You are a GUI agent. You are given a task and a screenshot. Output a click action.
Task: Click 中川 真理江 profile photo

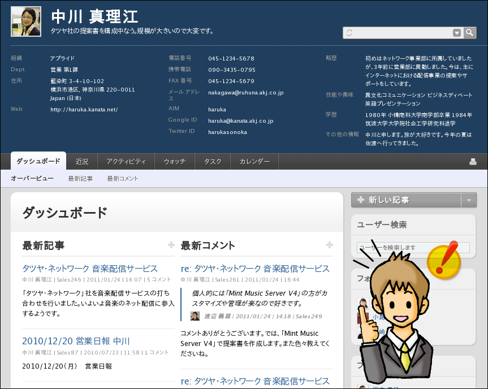26,22
